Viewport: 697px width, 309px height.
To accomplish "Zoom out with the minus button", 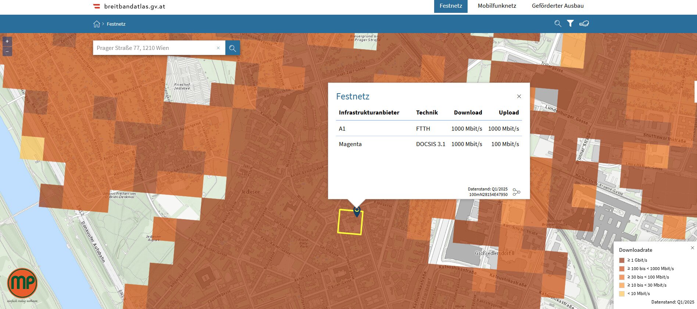I will click(7, 51).
